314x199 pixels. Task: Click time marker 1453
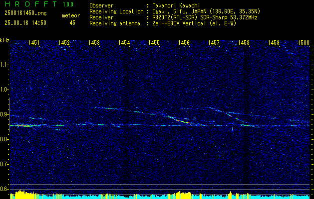pyautogui.click(x=94, y=42)
